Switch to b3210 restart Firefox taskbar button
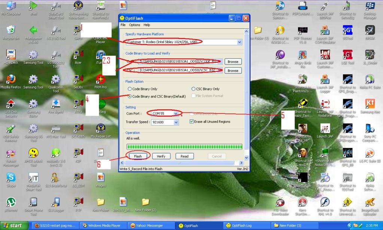The height and width of the screenshot is (230, 383). 56,226
